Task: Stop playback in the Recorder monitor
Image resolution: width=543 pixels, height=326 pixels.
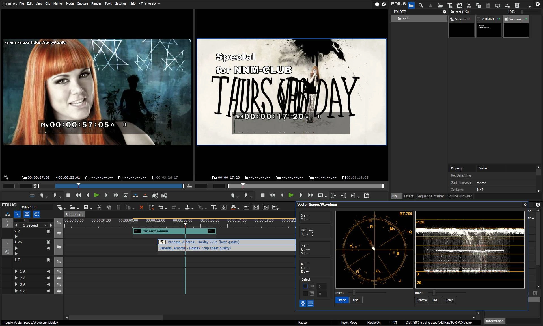Action: [263, 195]
